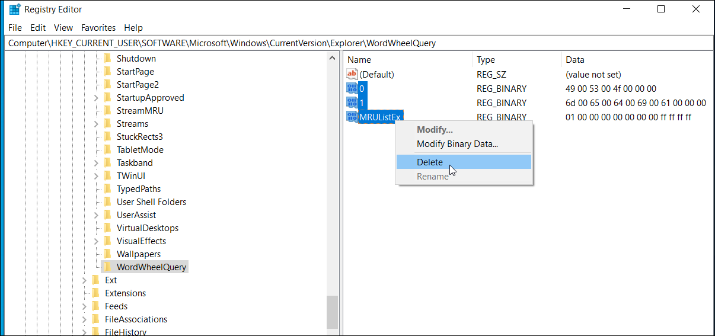Select the FileHistory tree key

[x=126, y=332]
